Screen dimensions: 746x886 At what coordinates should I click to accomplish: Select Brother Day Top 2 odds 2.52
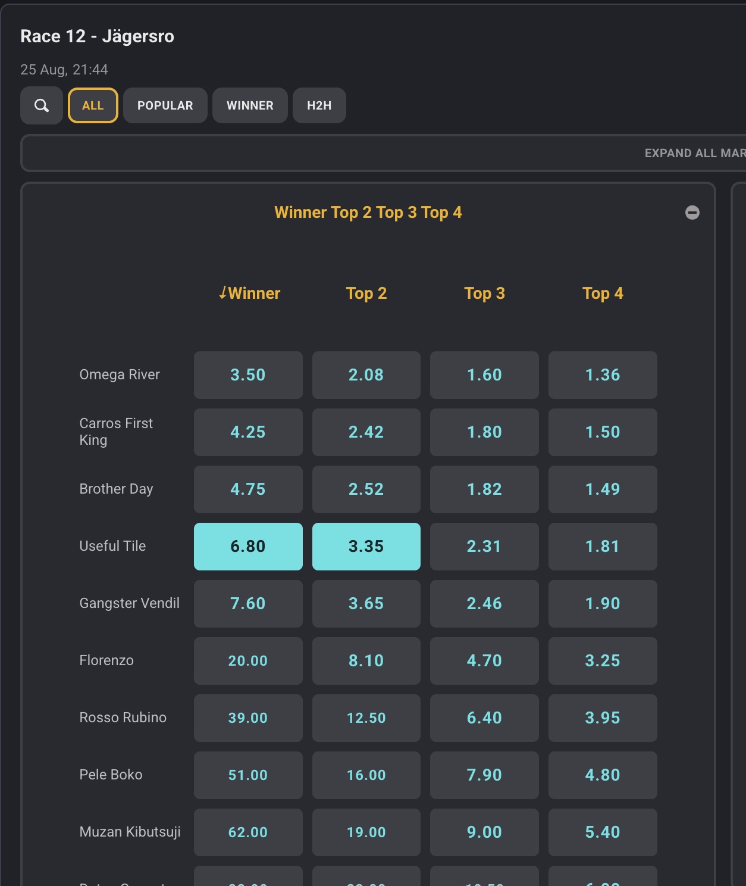pos(366,489)
